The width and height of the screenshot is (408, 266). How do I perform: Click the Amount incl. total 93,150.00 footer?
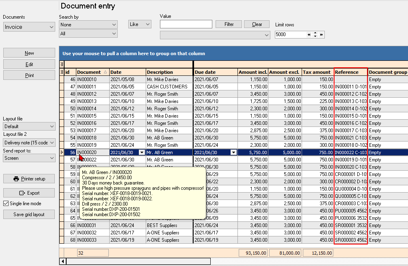[x=253, y=253]
